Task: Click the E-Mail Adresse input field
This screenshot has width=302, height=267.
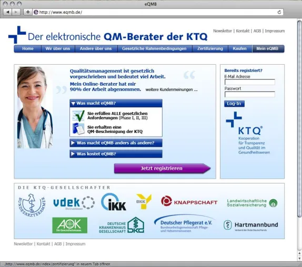Action: click(250, 82)
